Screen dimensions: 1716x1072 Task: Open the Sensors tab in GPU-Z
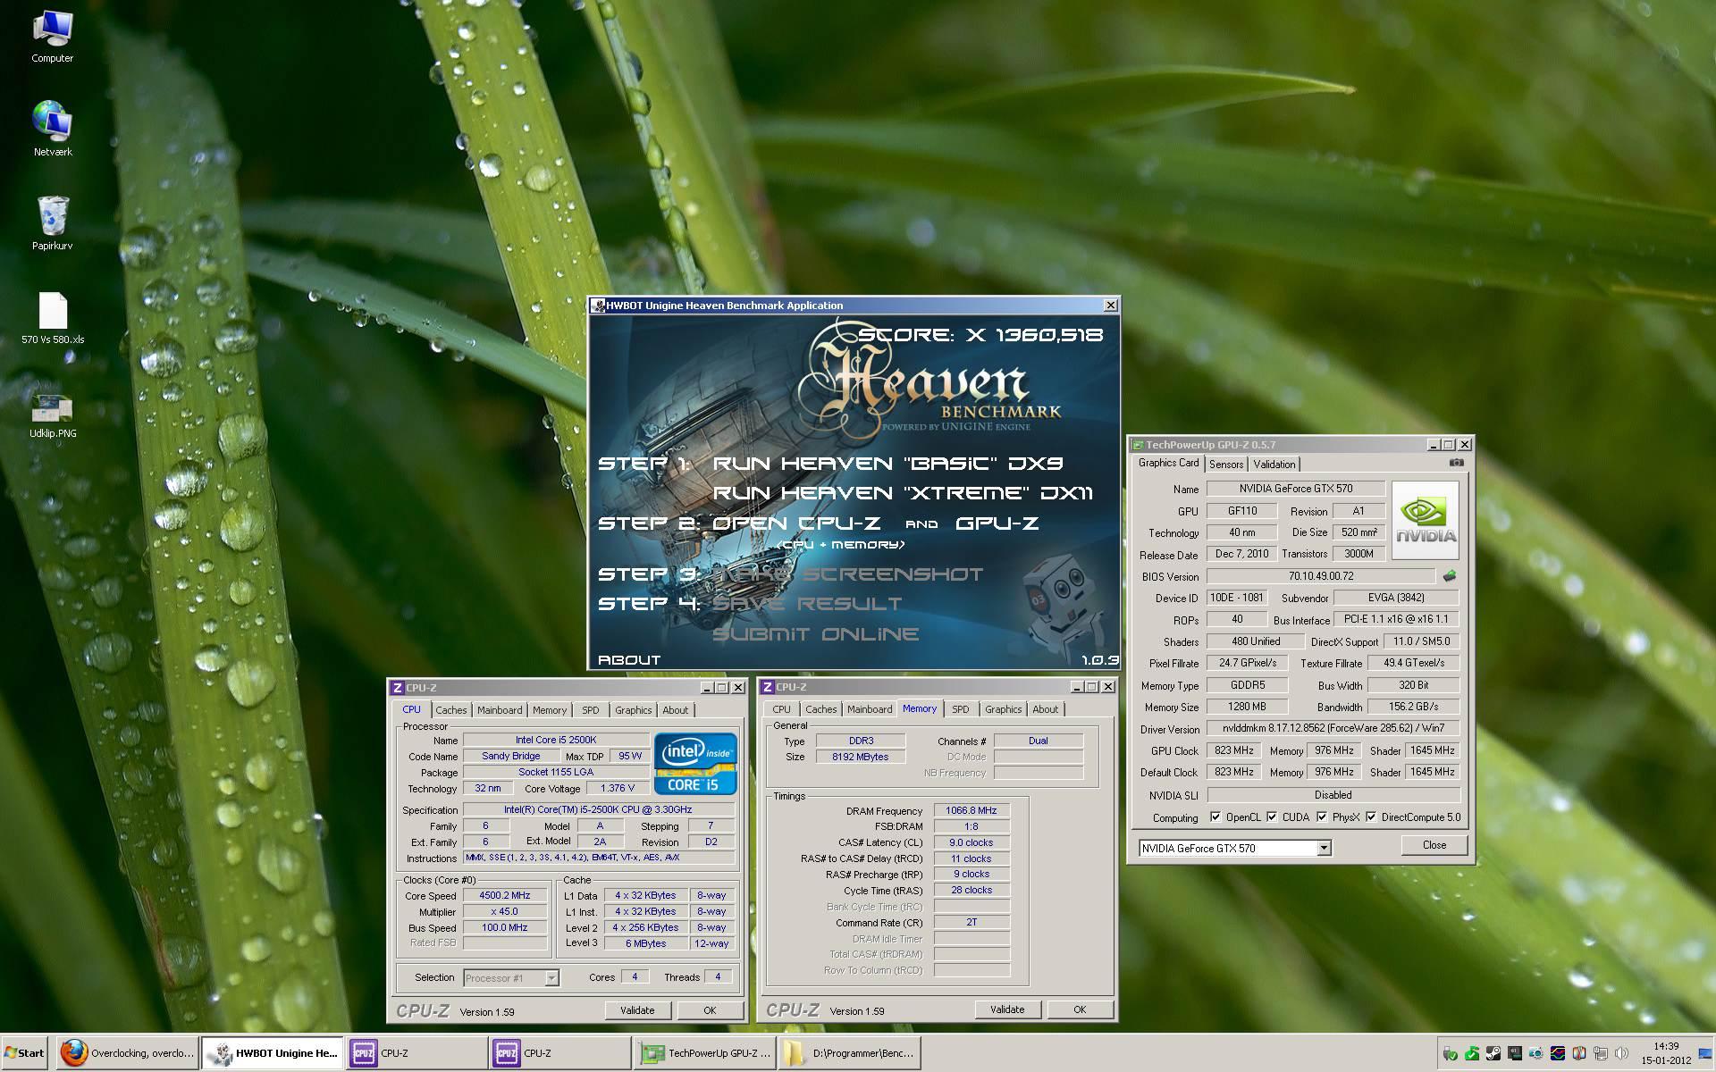tap(1226, 464)
